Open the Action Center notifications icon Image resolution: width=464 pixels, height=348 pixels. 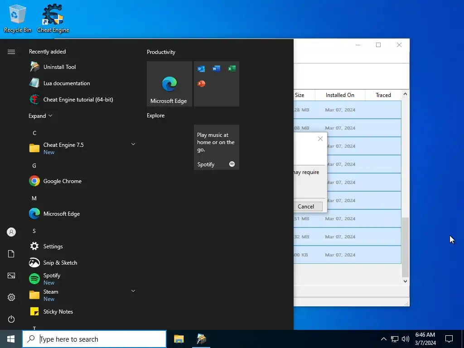click(x=449, y=339)
